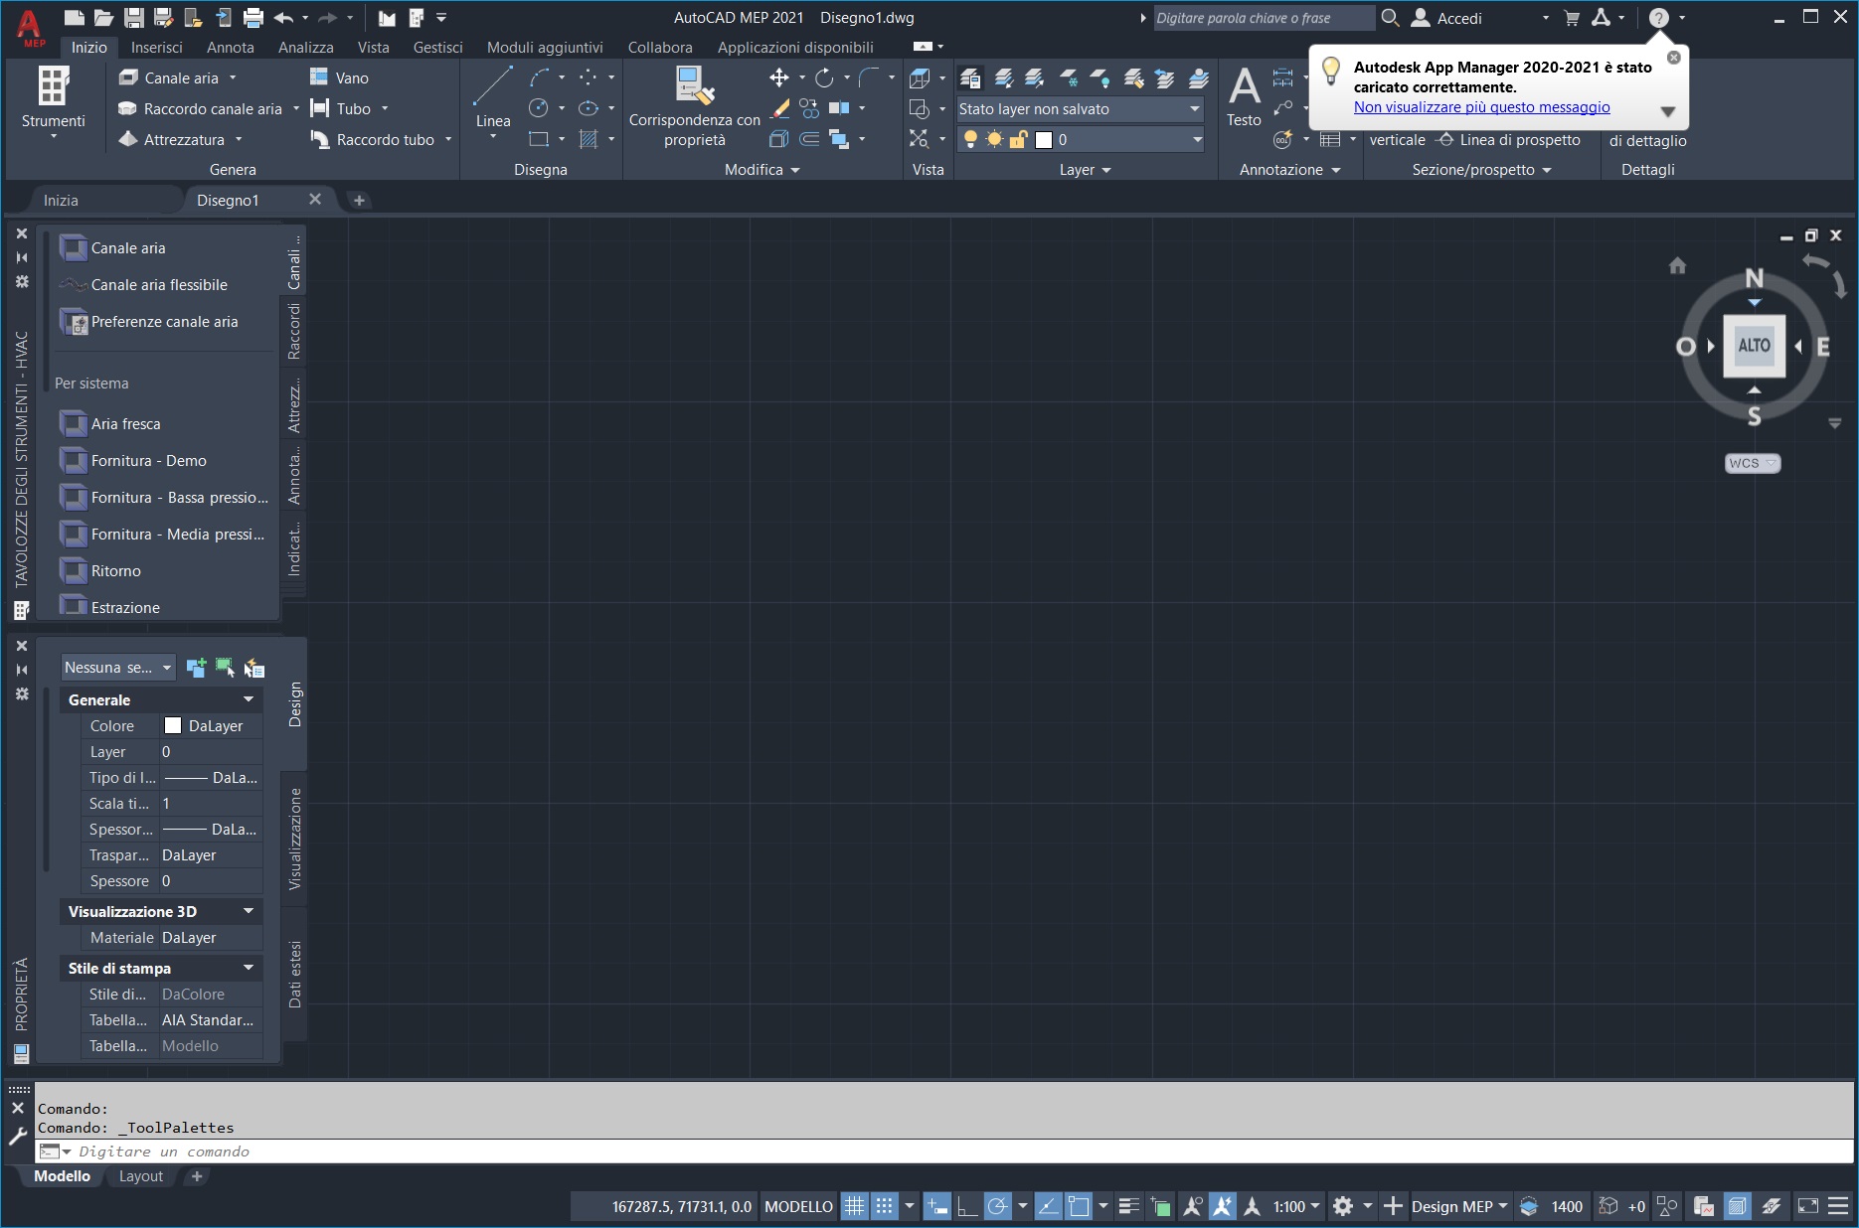The height and width of the screenshot is (1228, 1859).
Task: Click the Testo annotation tool
Action: tap(1244, 96)
